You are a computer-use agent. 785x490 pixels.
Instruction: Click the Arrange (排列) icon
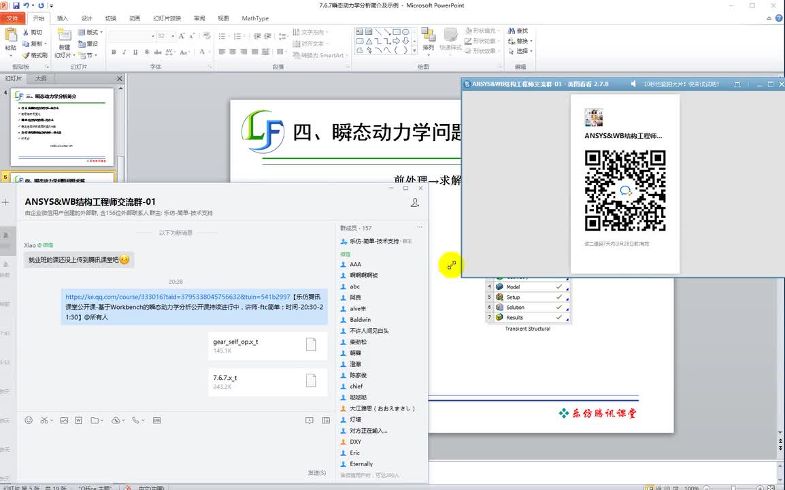point(428,35)
